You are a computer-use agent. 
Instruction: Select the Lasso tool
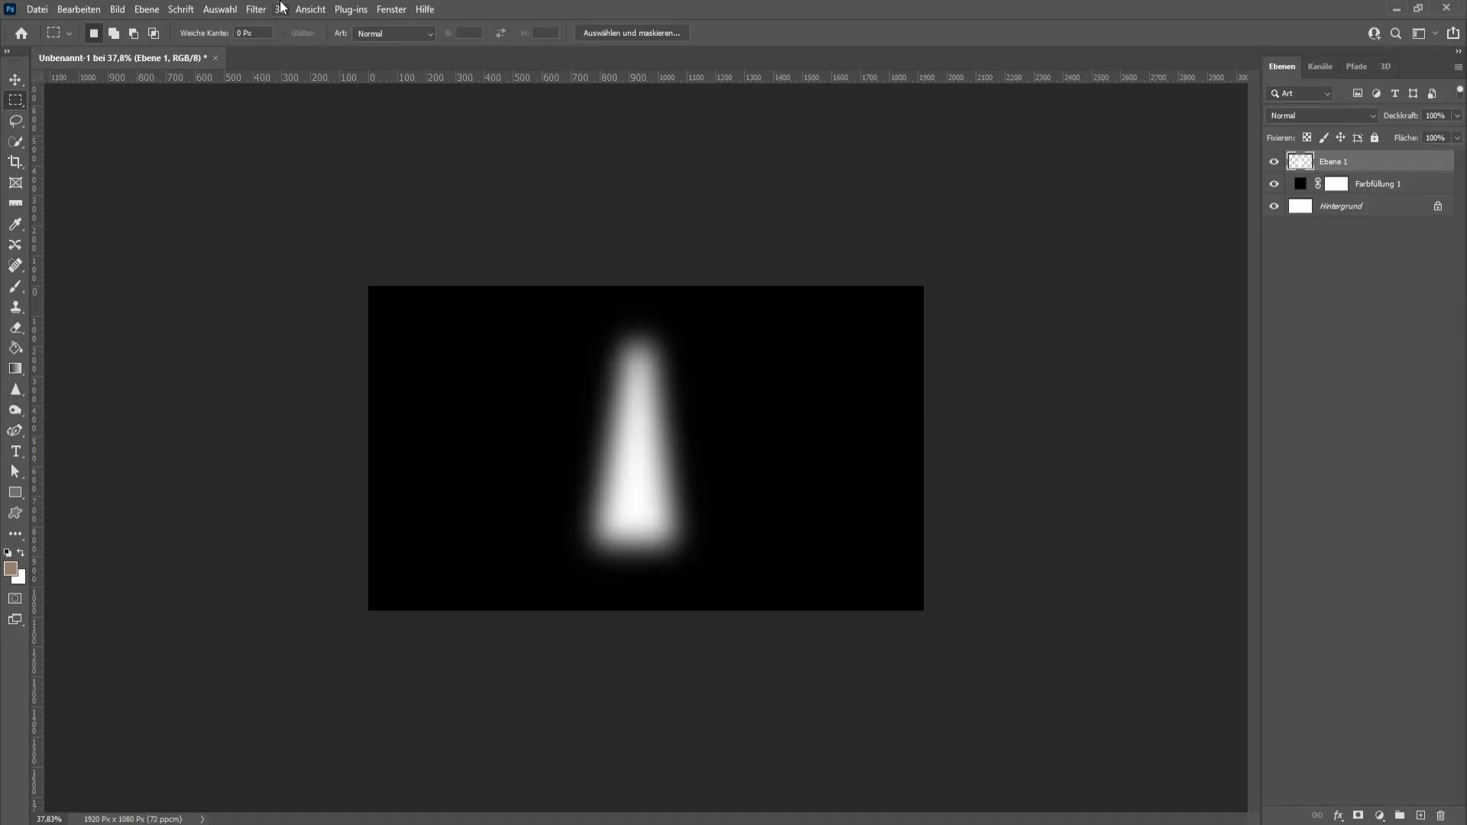(15, 120)
